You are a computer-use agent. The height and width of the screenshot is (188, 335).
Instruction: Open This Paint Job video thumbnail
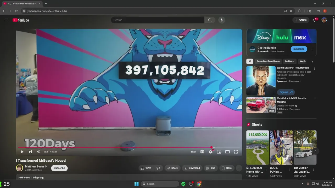pos(261,105)
